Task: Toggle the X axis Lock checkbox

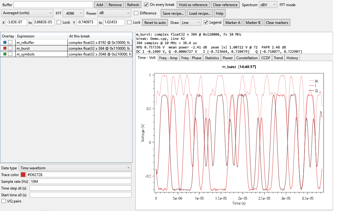Action: tap(59, 22)
